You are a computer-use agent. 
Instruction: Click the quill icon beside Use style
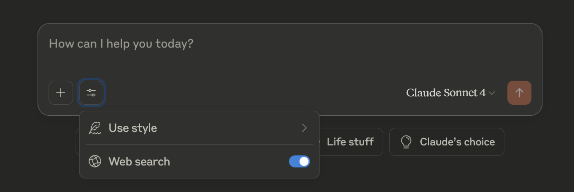95,128
